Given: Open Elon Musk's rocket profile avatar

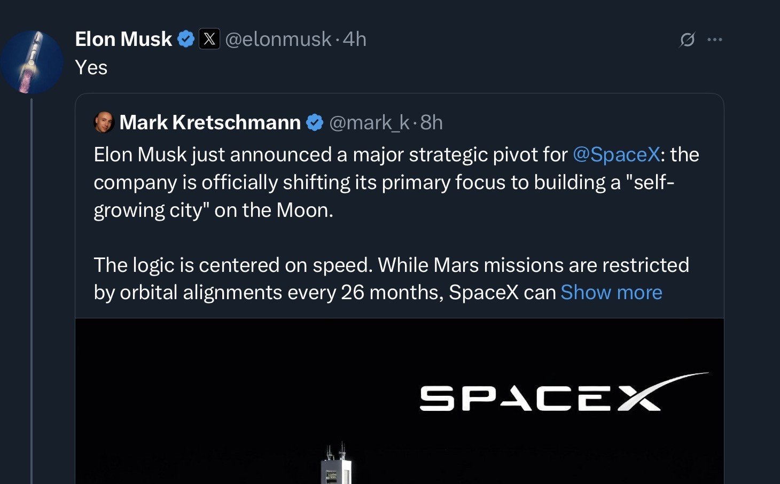Looking at the screenshot, I should tap(32, 62).
